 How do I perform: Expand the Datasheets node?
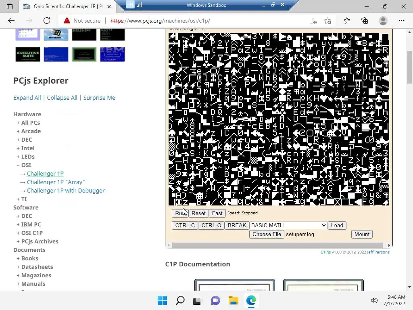point(35,267)
